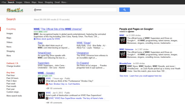Screen dimensions: 185x106
Task: Click WWE author name on 7 hours ago post
Action: click(x=48, y=78)
